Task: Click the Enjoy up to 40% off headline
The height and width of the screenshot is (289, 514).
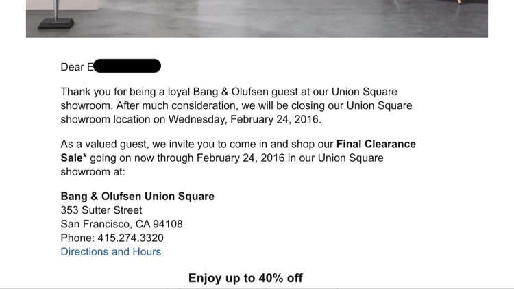Action: coord(245,278)
